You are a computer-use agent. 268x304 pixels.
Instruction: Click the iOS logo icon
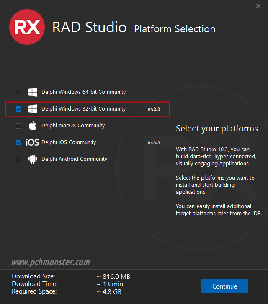pyautogui.click(x=32, y=142)
